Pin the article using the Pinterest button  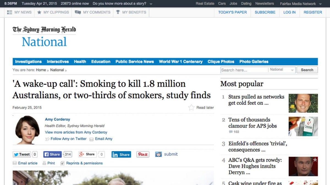coord(142,154)
